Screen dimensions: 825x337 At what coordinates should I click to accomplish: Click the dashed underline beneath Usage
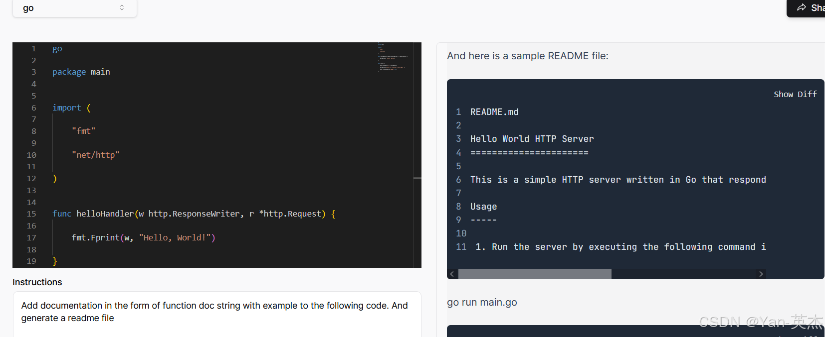483,220
